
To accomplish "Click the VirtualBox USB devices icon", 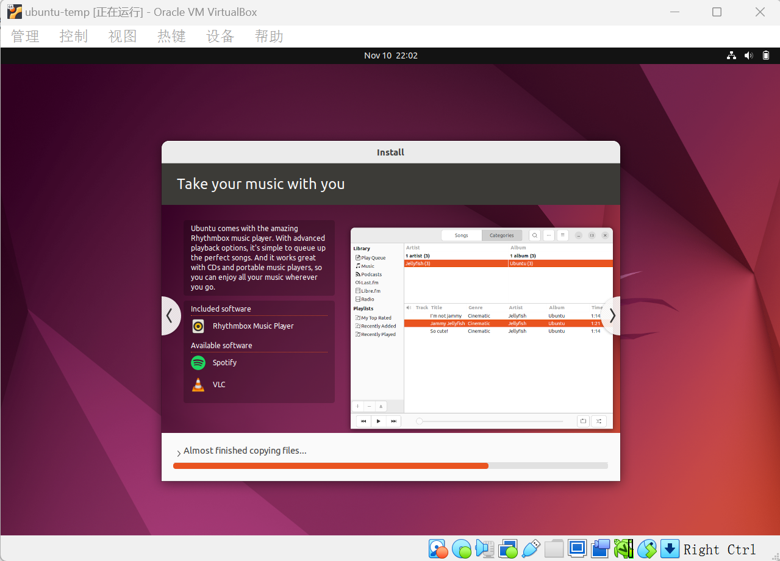I will [531, 549].
